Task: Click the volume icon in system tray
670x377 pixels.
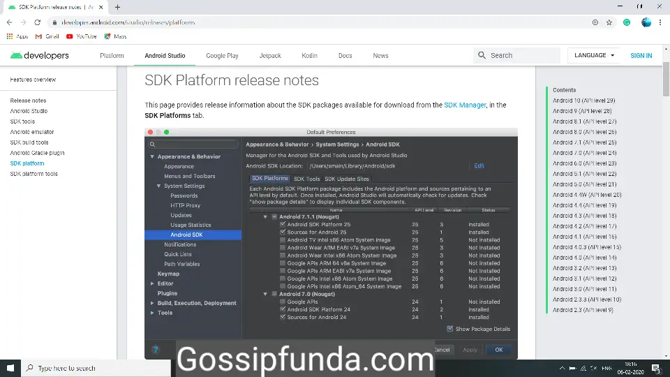Action: [x=593, y=368]
